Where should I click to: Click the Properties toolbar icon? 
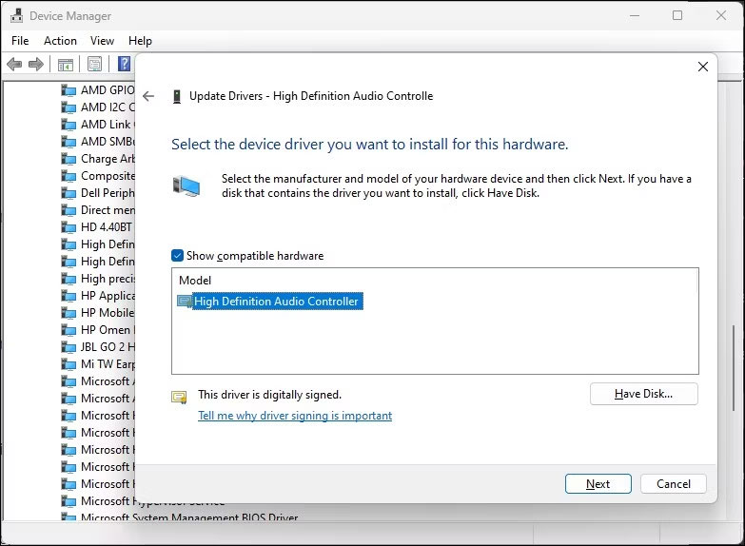tap(94, 65)
